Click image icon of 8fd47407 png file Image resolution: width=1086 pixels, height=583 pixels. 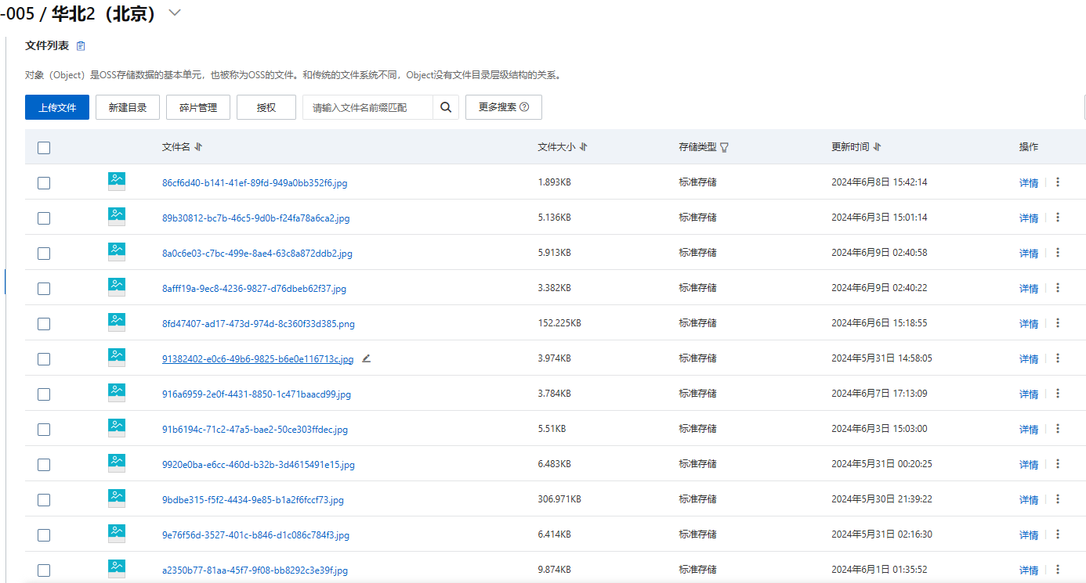pos(117,322)
